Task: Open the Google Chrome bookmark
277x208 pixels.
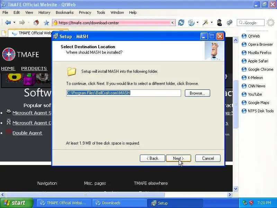Action: (x=257, y=69)
